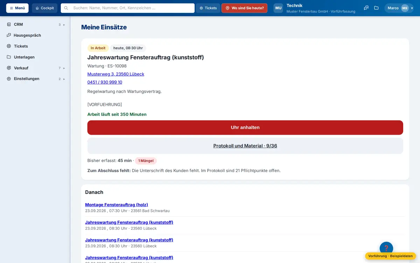Click the '1 Mängel' badge
420x263 pixels.
click(x=146, y=161)
